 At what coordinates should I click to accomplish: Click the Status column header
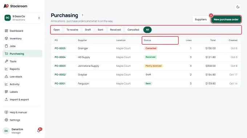(147, 40)
